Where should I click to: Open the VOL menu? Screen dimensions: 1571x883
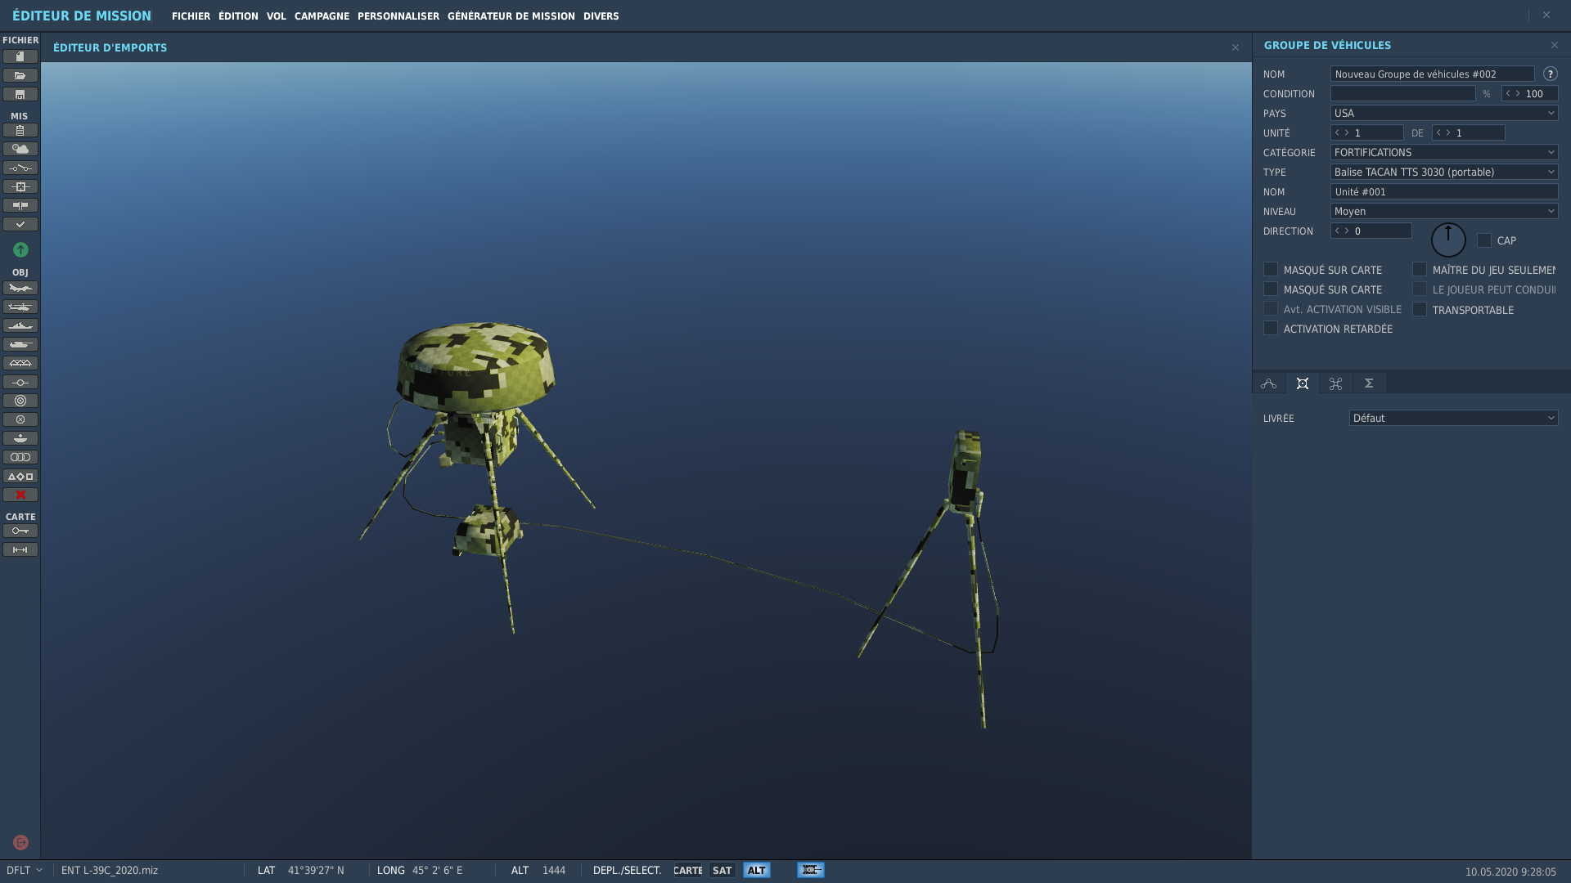coord(276,16)
